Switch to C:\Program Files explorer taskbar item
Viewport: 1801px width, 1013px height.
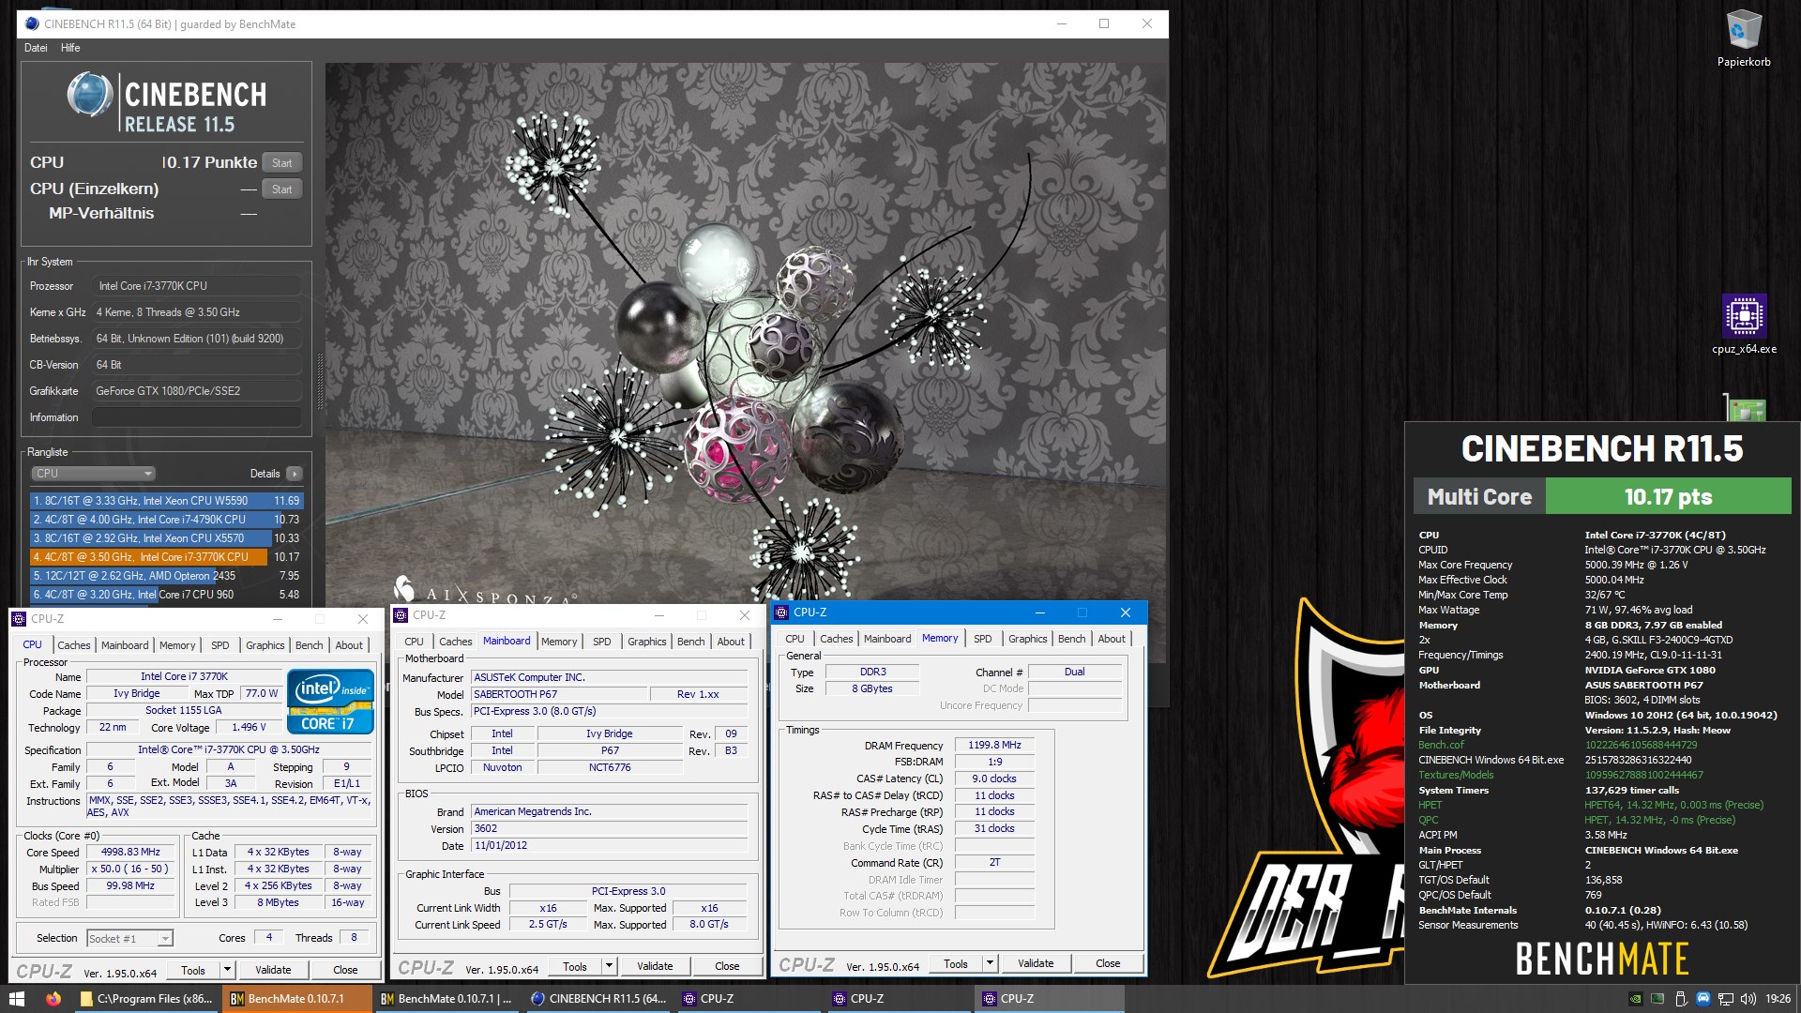coord(147,999)
